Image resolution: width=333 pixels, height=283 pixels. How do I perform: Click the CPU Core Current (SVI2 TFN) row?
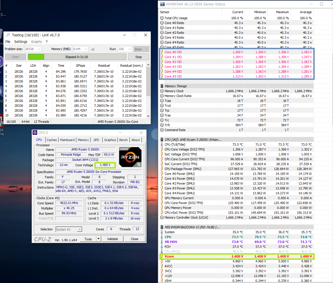tap(237, 159)
